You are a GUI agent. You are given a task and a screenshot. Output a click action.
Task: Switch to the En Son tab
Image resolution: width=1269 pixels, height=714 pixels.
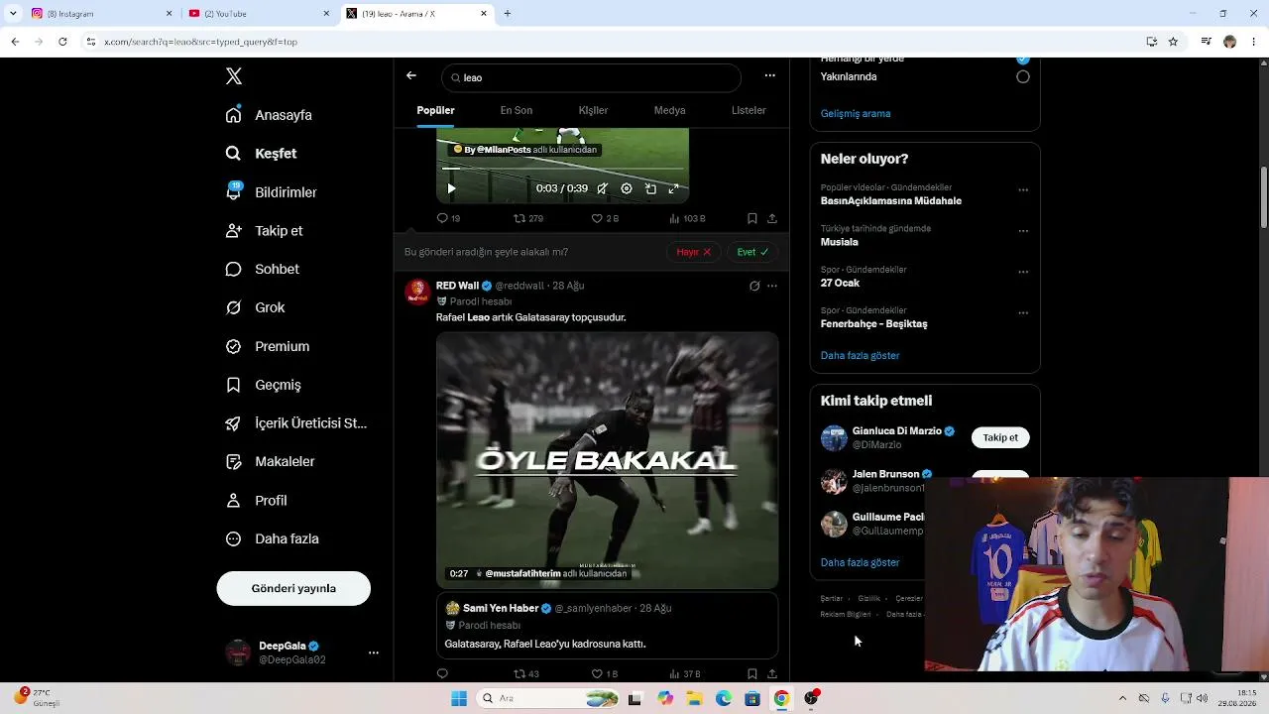[517, 110]
